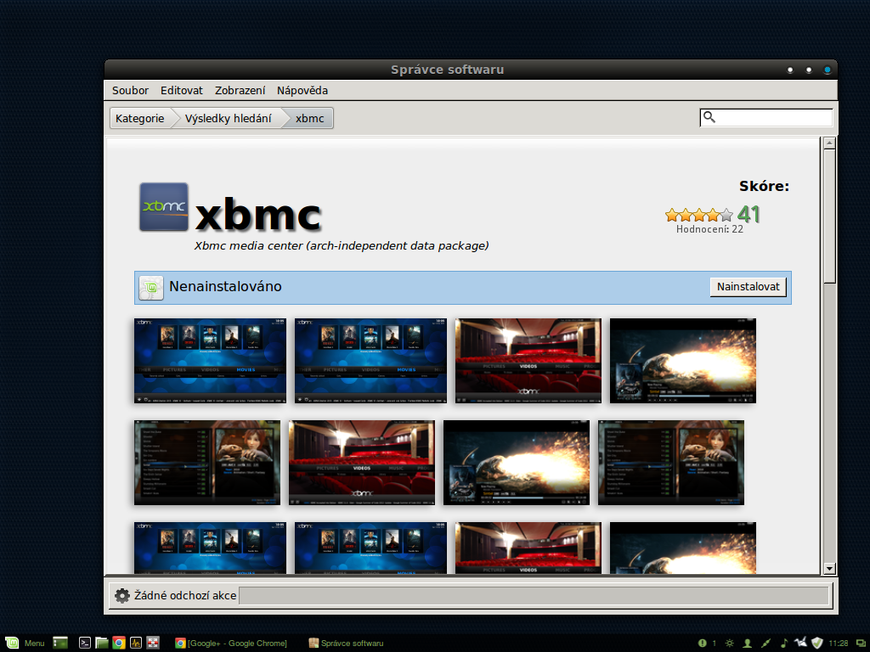Open first screenshot thumbnail in top row
This screenshot has height=652, width=870.
click(210, 360)
